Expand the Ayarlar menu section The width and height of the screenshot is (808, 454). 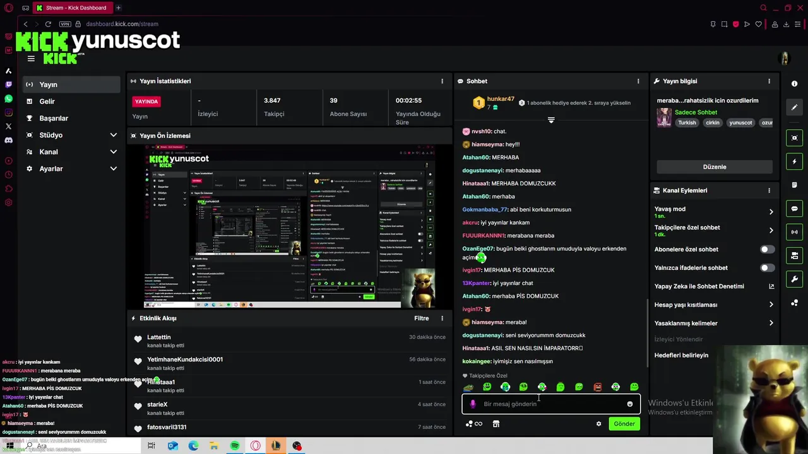114,169
